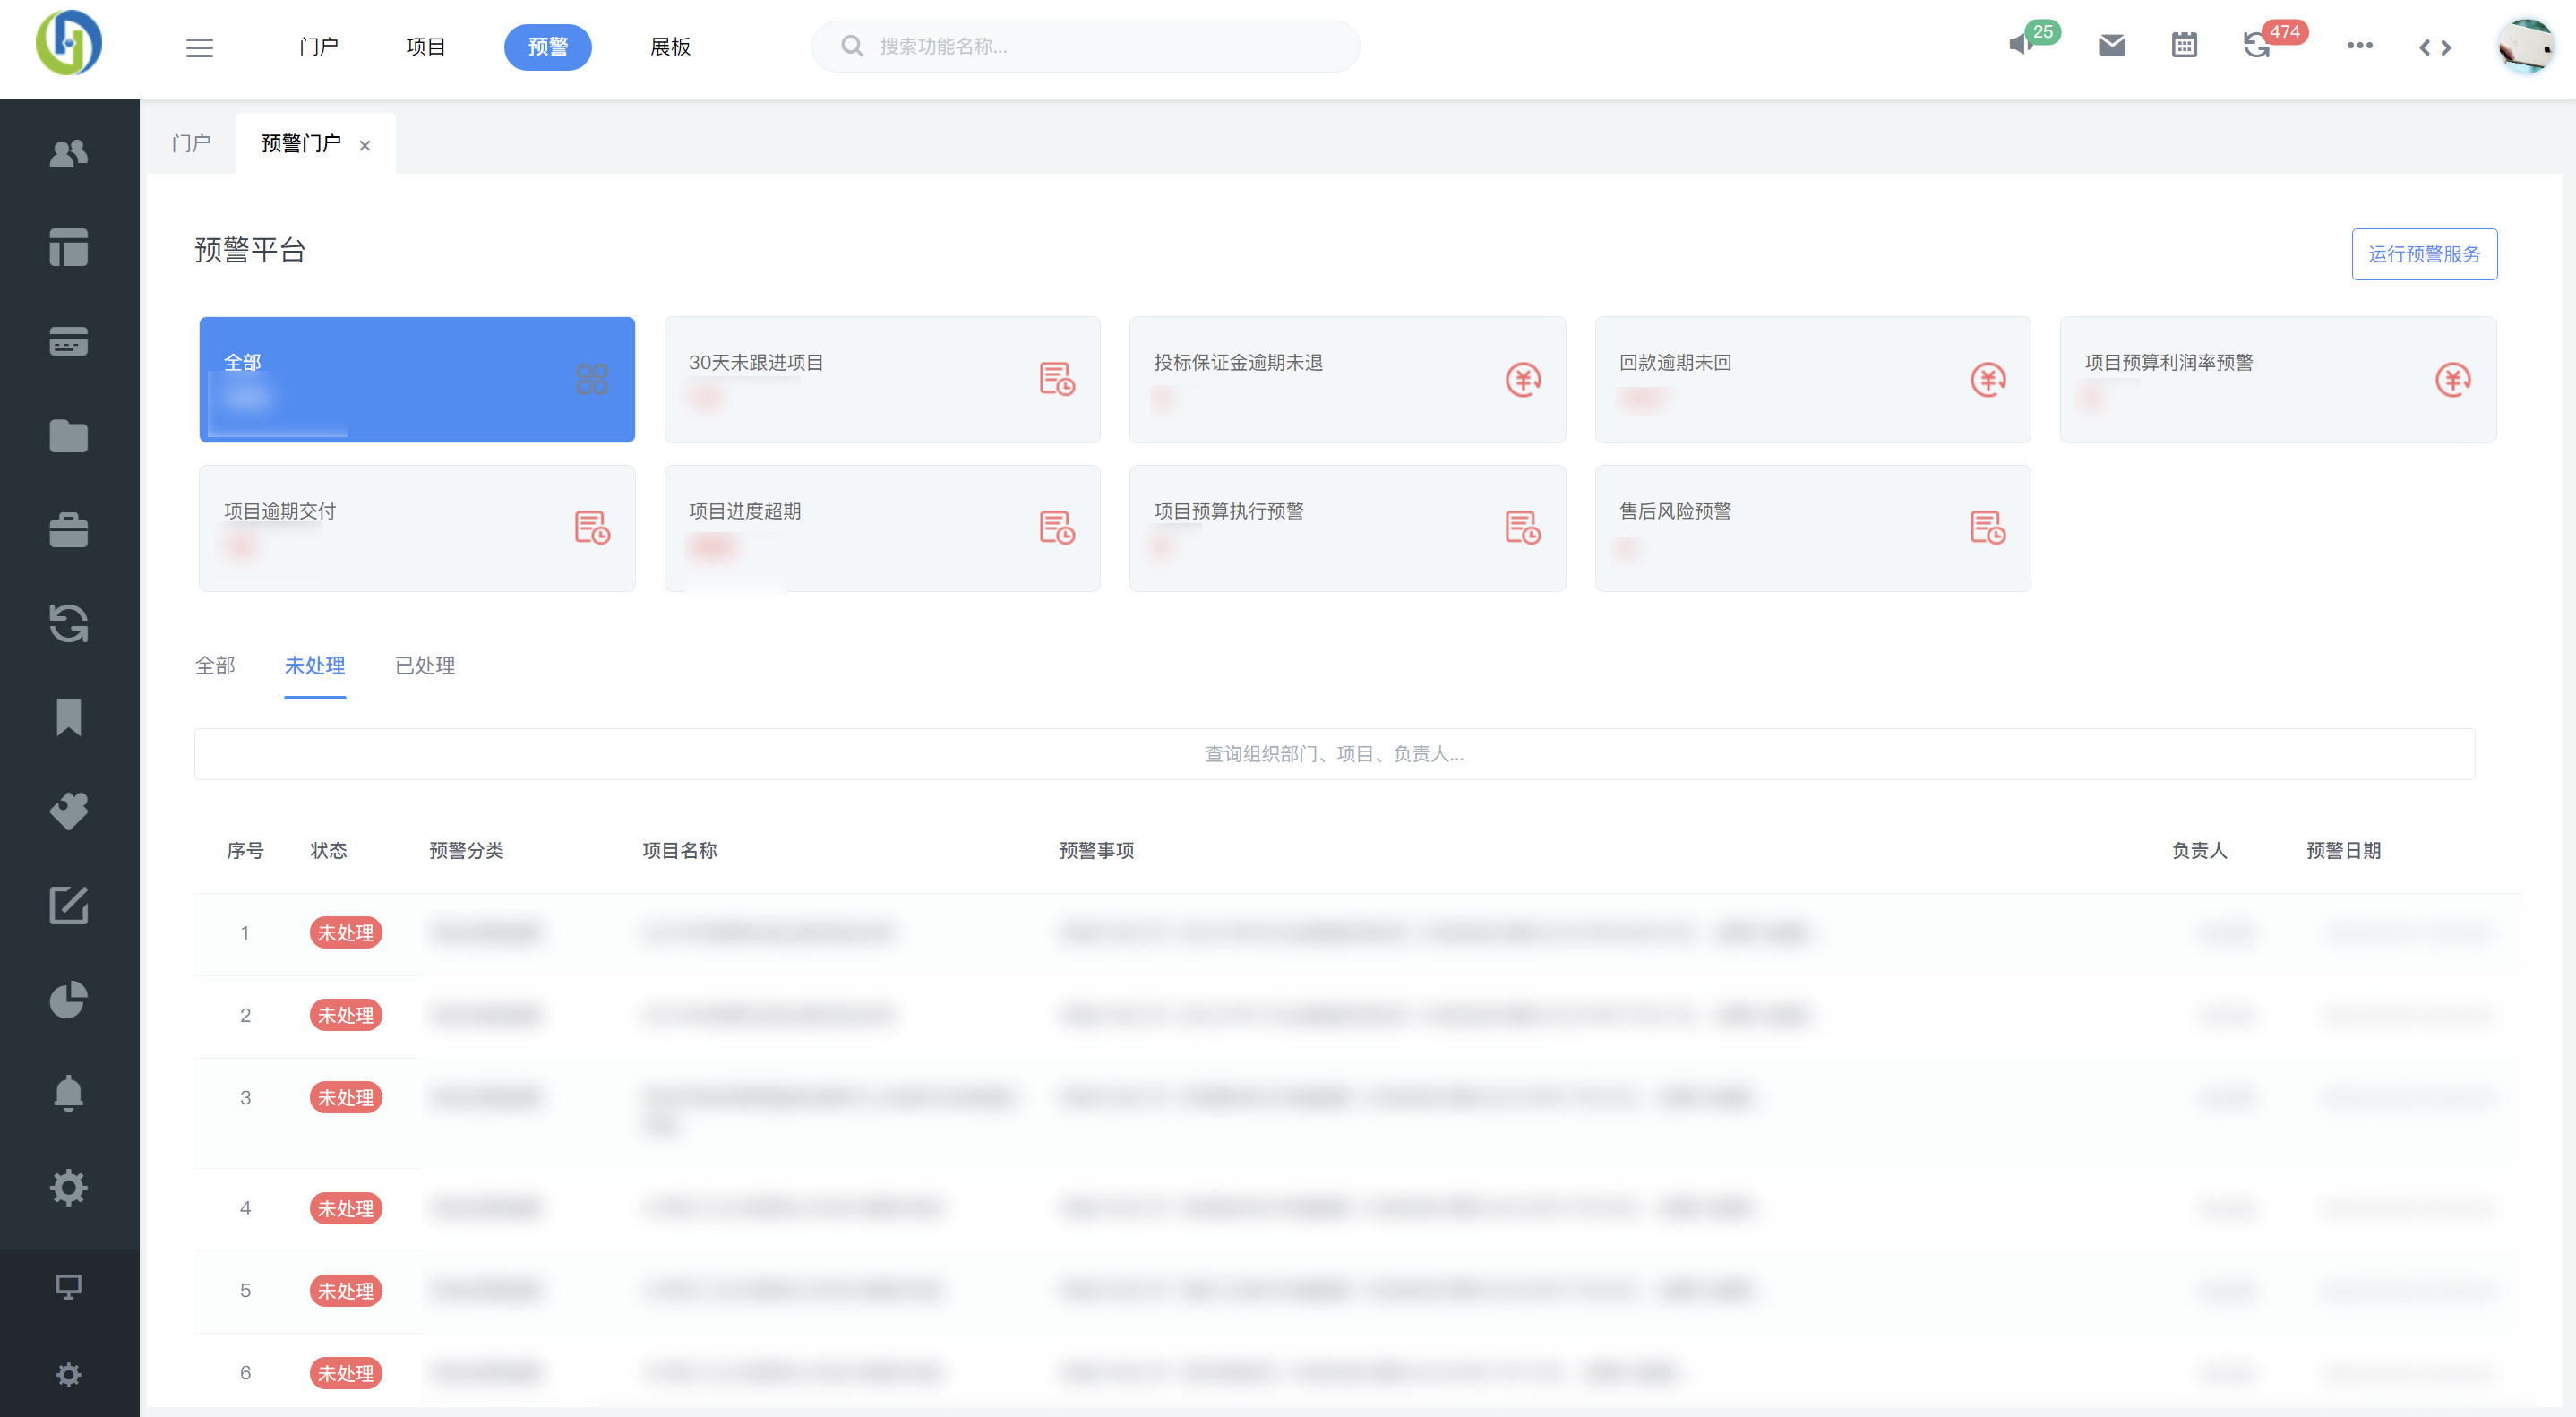Open the user avatar menu
This screenshot has width=2576, height=1417.
(x=2524, y=46)
